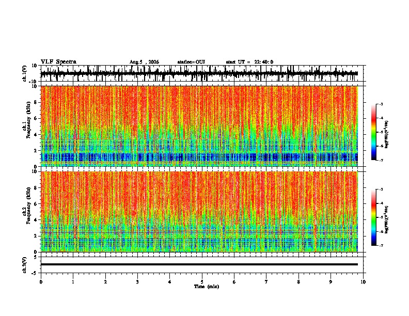Viewport: 409px width, 316px height.
Task: Click the date label "Aug.5 , 2026"
Action: (x=144, y=62)
